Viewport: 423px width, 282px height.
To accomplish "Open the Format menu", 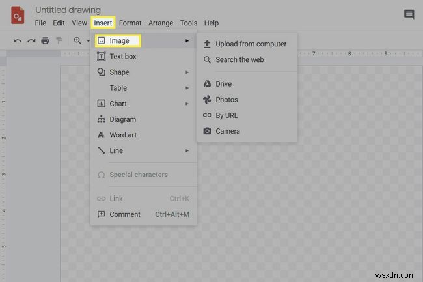I will pyautogui.click(x=130, y=23).
